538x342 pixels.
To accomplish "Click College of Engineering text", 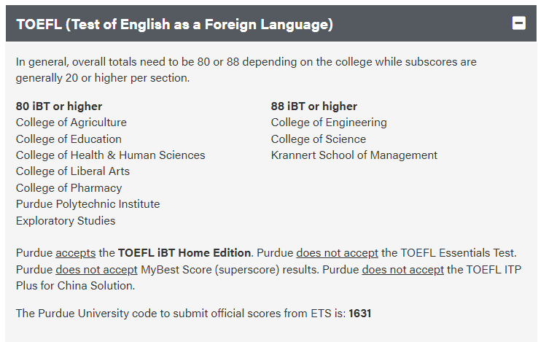I will tap(329, 123).
